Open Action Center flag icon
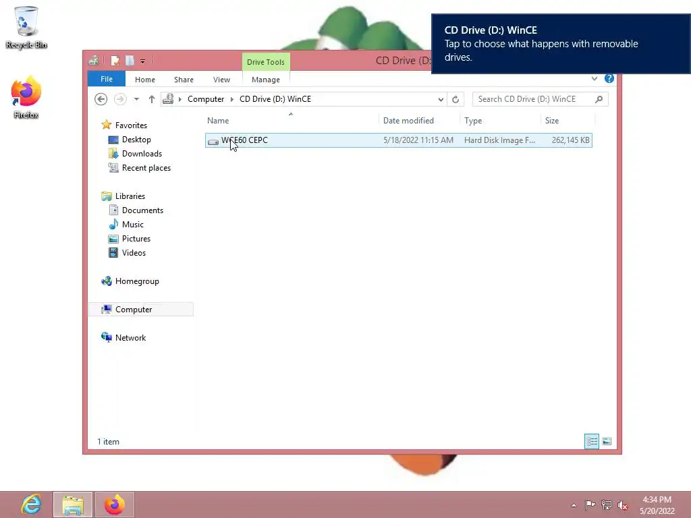This screenshot has height=518, width=691. (590, 505)
